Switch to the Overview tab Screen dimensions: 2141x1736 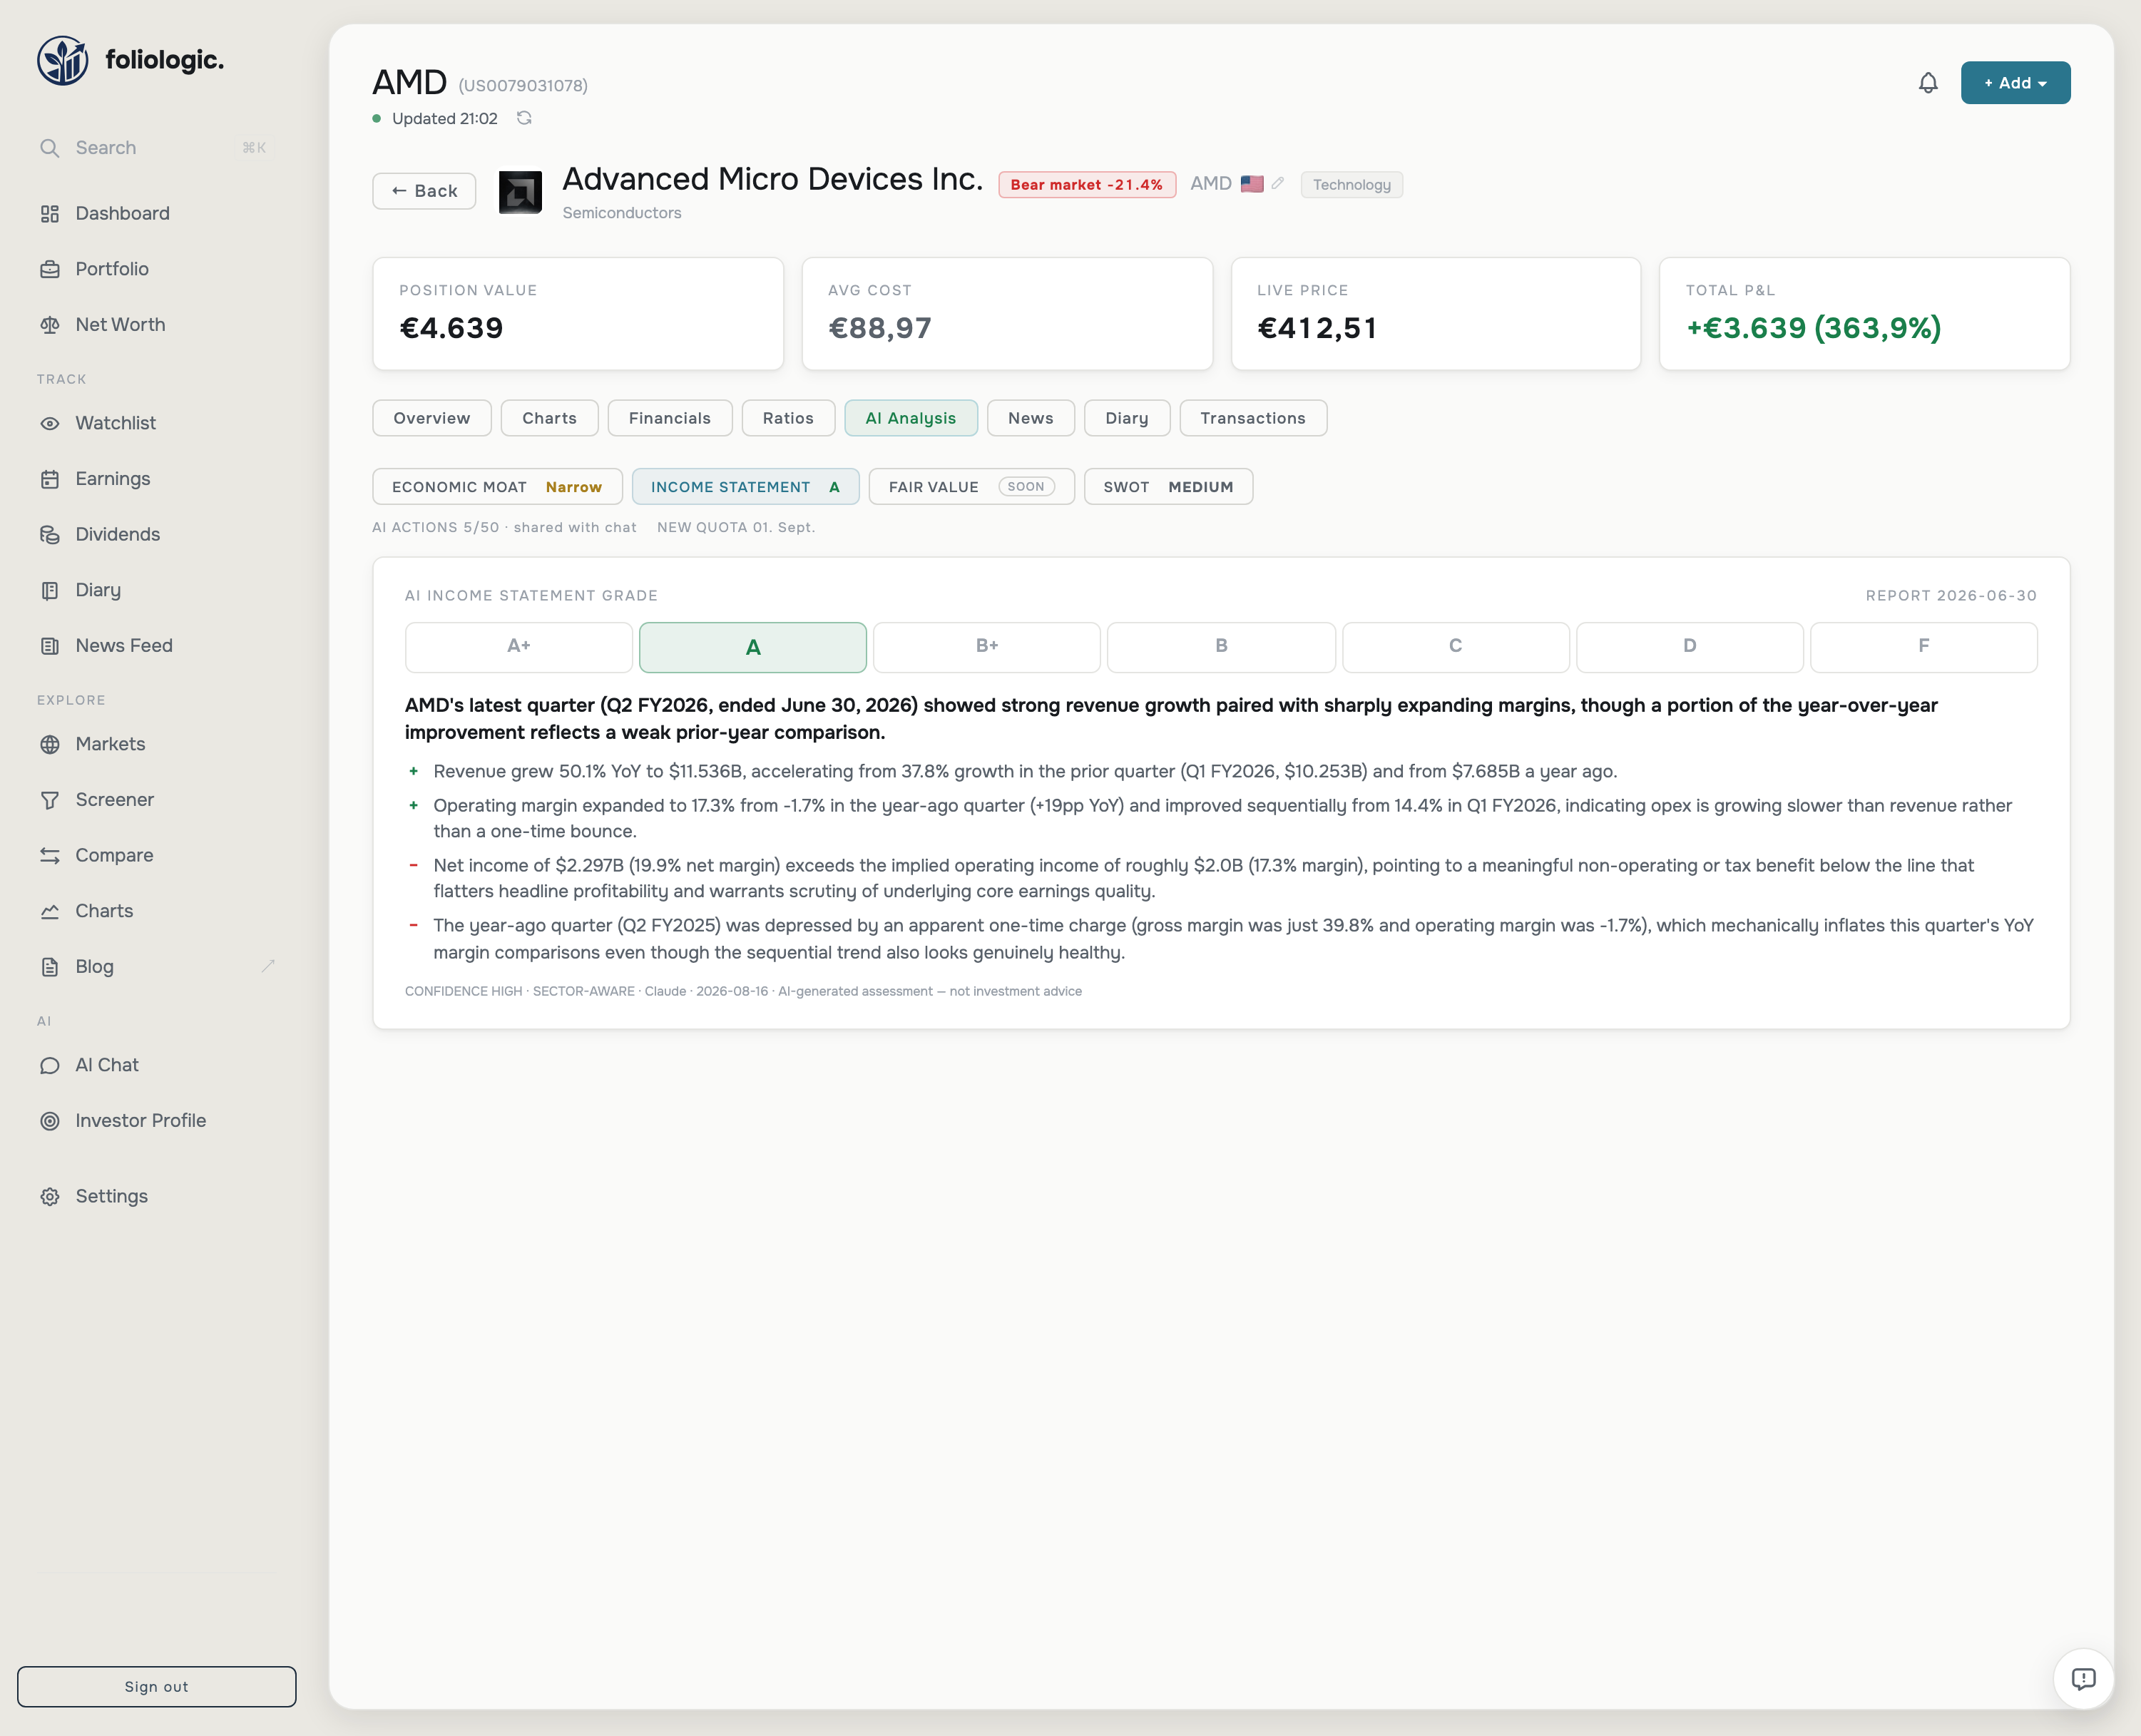click(432, 418)
